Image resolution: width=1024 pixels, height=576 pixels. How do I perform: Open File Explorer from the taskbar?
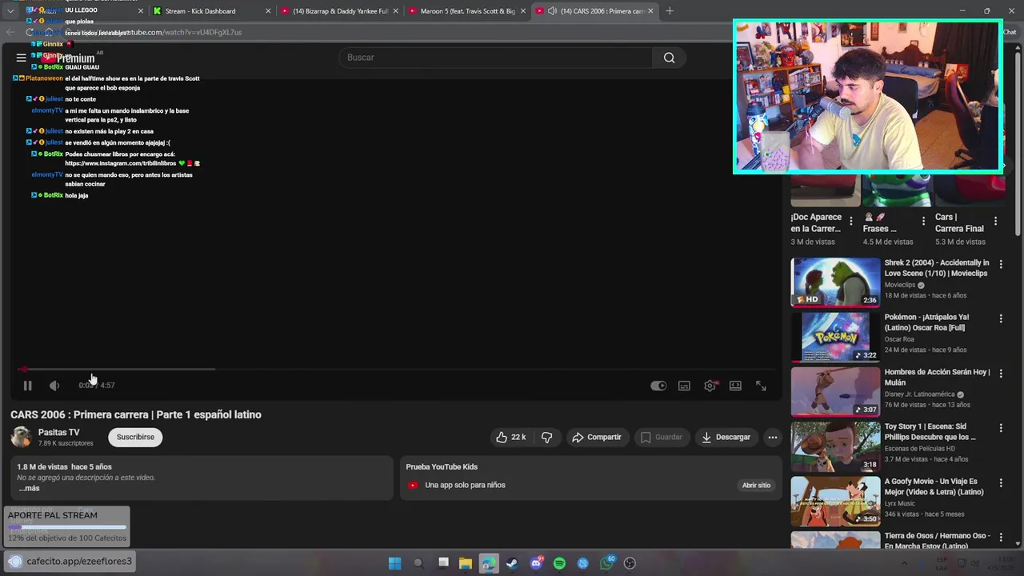[x=465, y=563]
